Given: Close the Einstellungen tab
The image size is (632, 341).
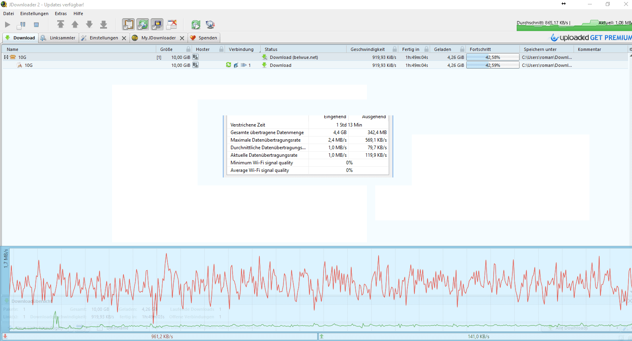Looking at the screenshot, I should coord(124,38).
